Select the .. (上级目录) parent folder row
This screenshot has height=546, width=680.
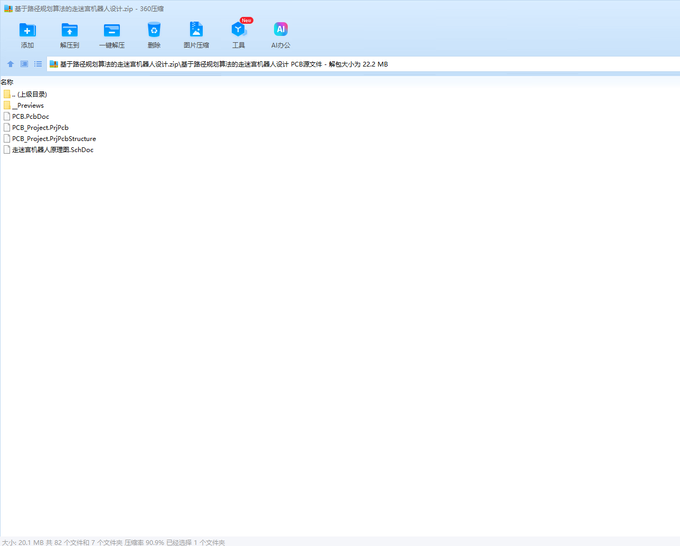click(x=25, y=95)
